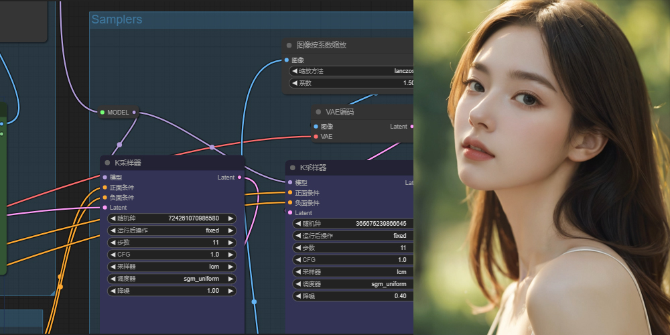Open 调度器 dropdown in K采样器 with 降噪 1.00
Image resolution: width=670 pixels, height=335 pixels.
click(172, 279)
